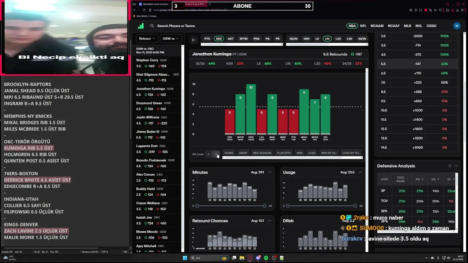This screenshot has height=263, width=468.
Task: Reload the page in browser
Action: pyautogui.click(x=144, y=10)
